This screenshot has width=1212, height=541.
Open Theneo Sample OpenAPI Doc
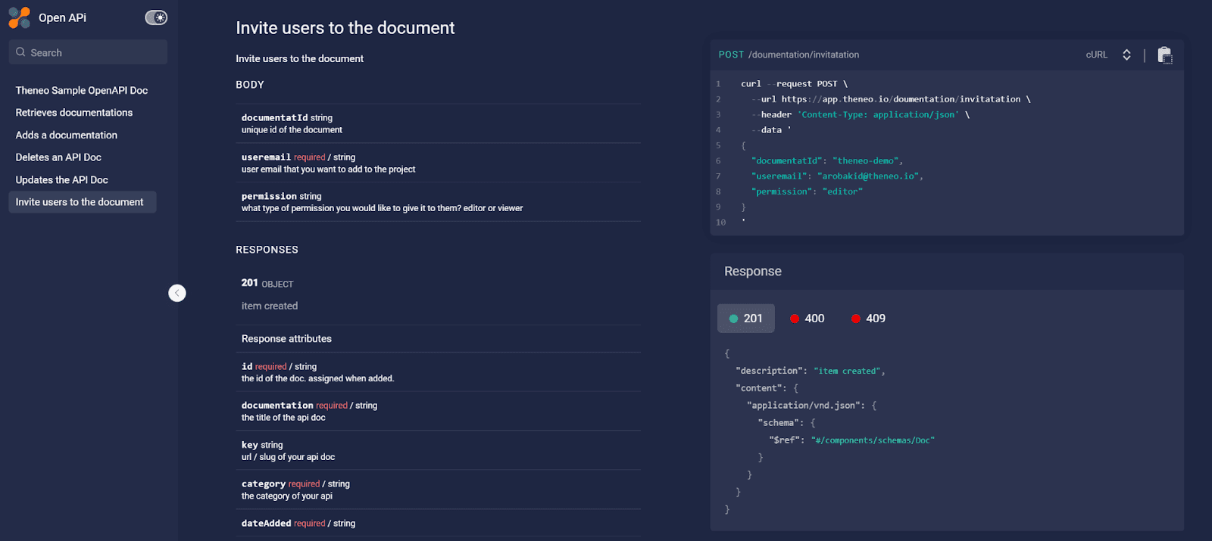(82, 90)
